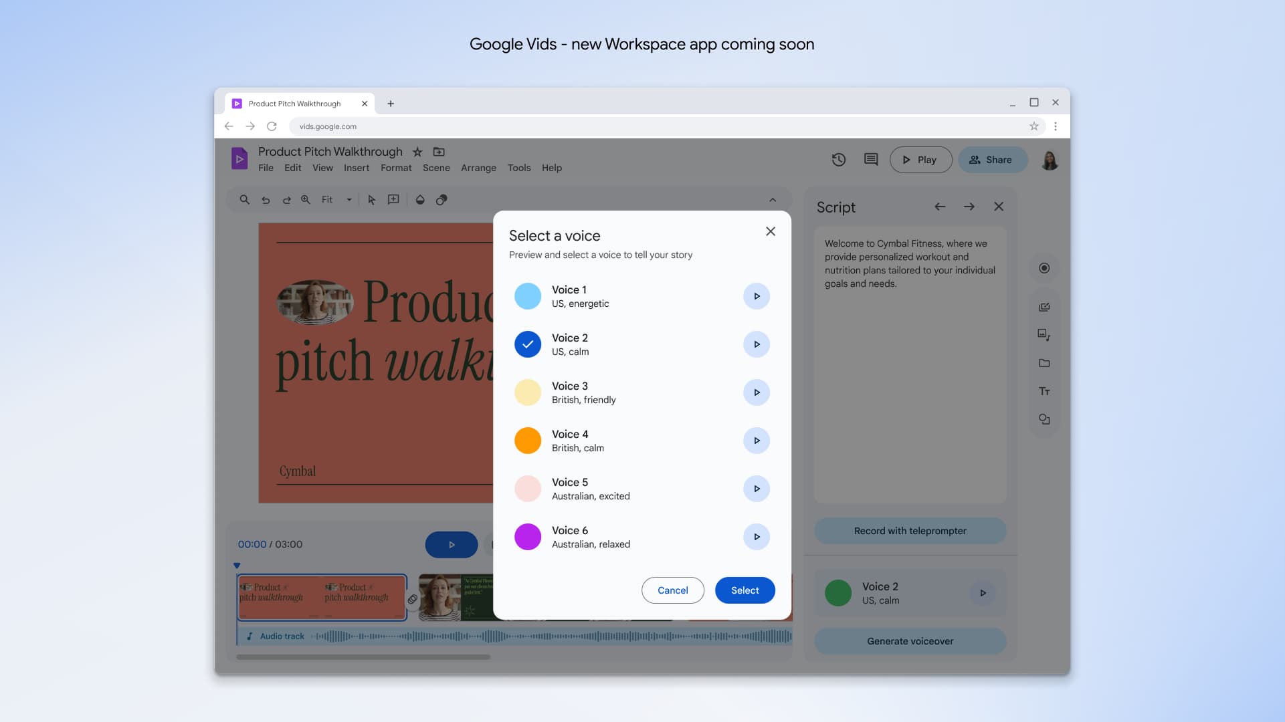Expand the Fit zoom level dropdown
Viewport: 1285px width, 722px height.
pyautogui.click(x=347, y=201)
